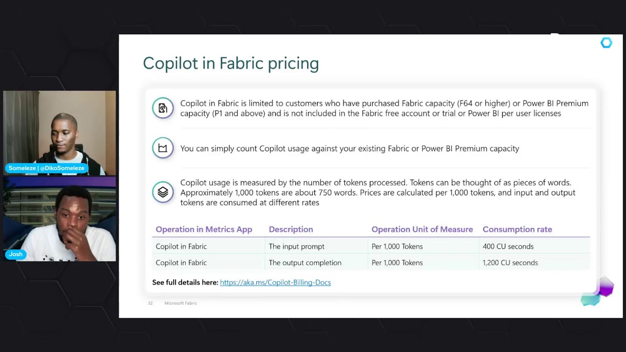The width and height of the screenshot is (626, 352).
Task: Click the Josh name tag
Action: click(16, 254)
